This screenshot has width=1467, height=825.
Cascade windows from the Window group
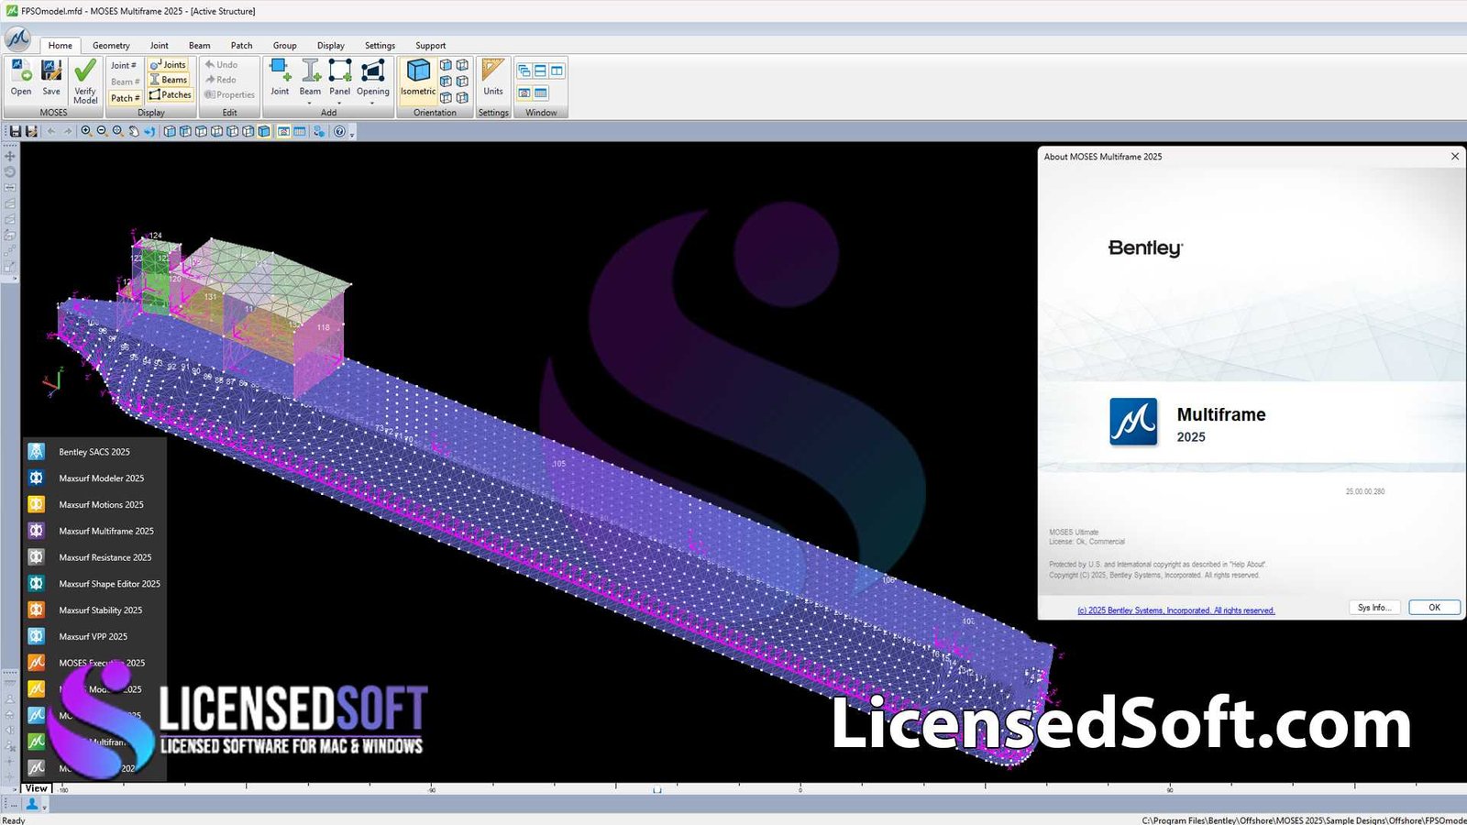click(x=524, y=71)
